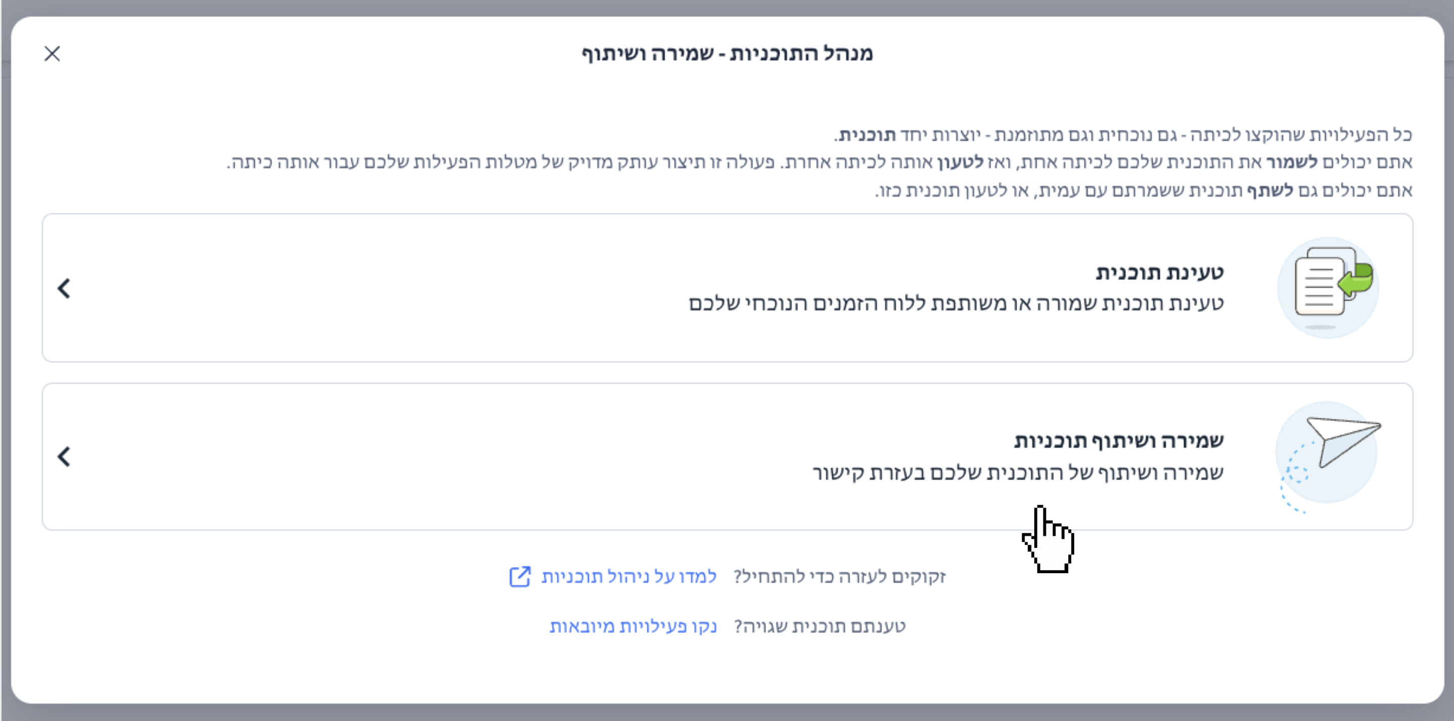The image size is (1454, 721).
Task: Click the dialog title מנהל התוכניות
Action: [x=727, y=54]
